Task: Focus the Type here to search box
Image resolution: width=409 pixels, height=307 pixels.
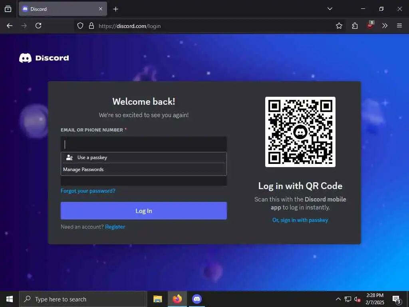Action: tap(83, 299)
